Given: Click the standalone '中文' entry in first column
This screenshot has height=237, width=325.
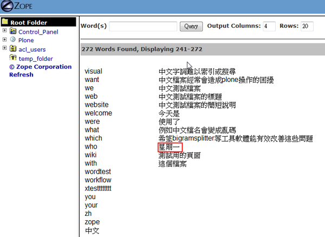Looking at the screenshot, I should [x=92, y=230].
